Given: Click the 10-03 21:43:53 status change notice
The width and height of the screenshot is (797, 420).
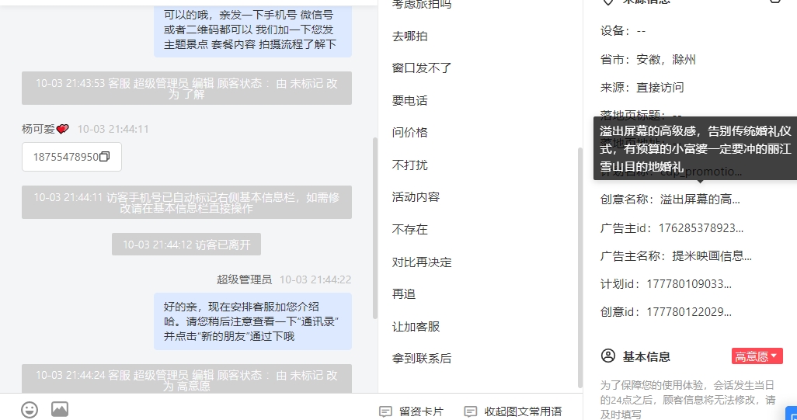Looking at the screenshot, I should click(x=186, y=89).
